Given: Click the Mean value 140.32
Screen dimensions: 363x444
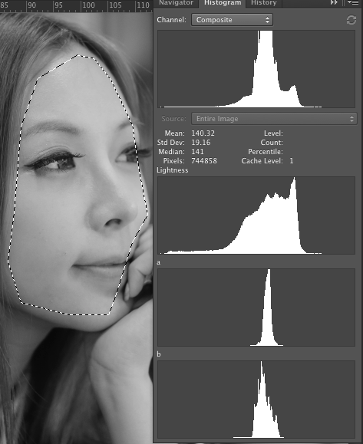Looking at the screenshot, I should tap(203, 133).
